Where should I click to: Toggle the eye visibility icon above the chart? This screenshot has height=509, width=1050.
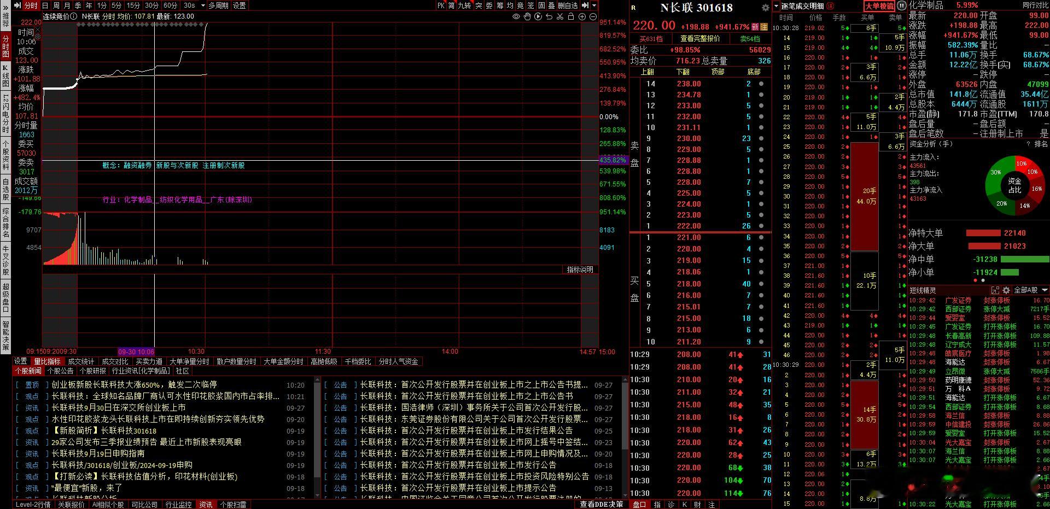516,16
